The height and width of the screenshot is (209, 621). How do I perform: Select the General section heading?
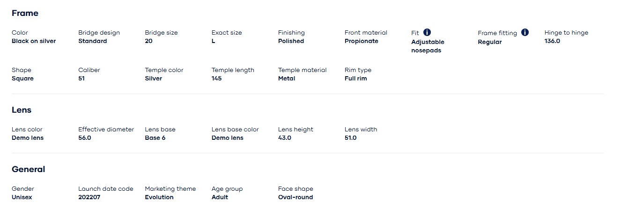28,169
